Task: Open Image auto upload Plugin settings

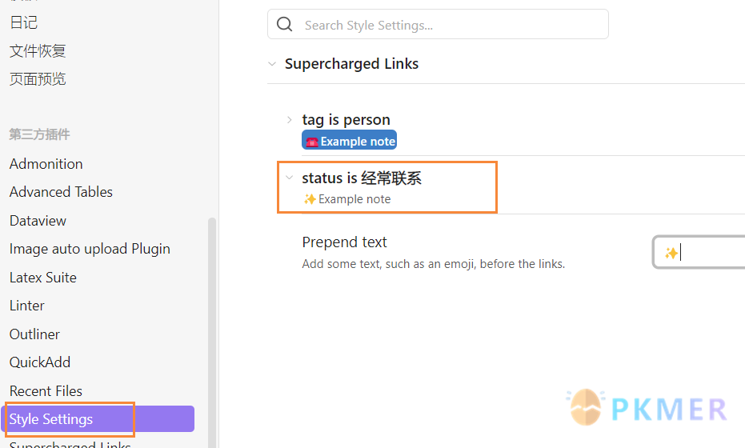Action: (90, 249)
